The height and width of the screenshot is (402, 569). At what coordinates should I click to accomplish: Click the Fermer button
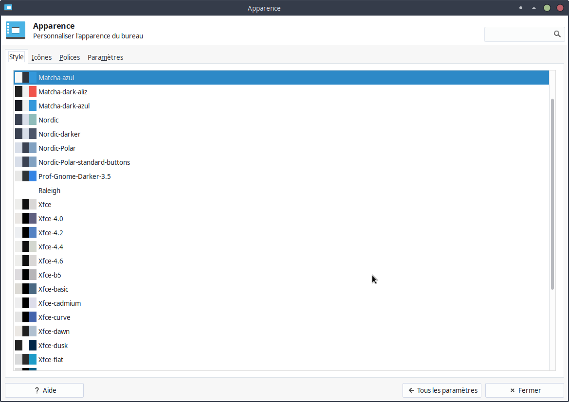(525, 390)
